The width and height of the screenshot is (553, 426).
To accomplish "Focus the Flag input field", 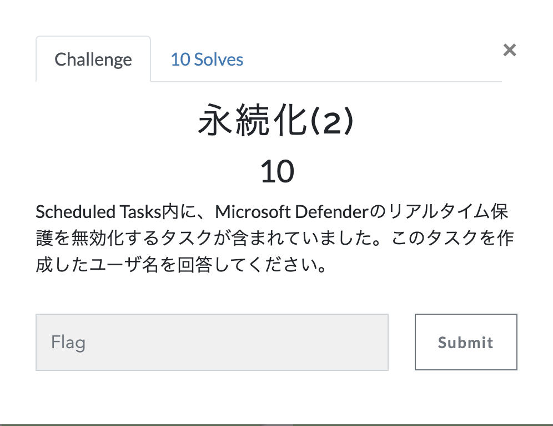I will (212, 342).
